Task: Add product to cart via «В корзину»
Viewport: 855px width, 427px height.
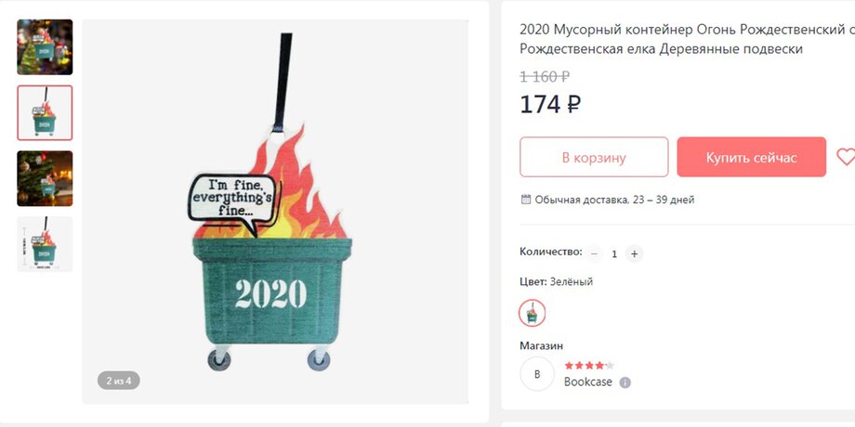Action: 594,157
